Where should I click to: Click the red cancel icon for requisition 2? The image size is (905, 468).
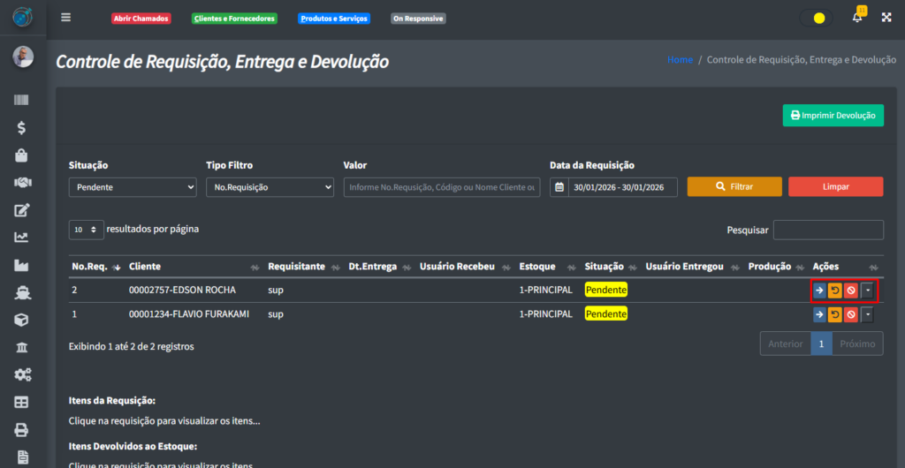click(851, 291)
